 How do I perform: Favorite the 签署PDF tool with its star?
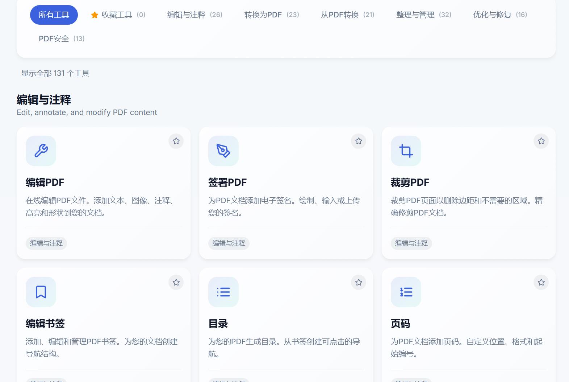359,141
